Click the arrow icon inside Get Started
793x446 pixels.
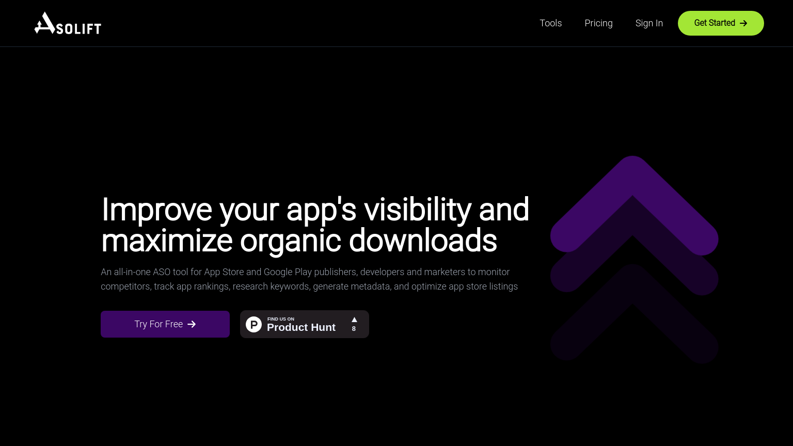click(x=743, y=23)
